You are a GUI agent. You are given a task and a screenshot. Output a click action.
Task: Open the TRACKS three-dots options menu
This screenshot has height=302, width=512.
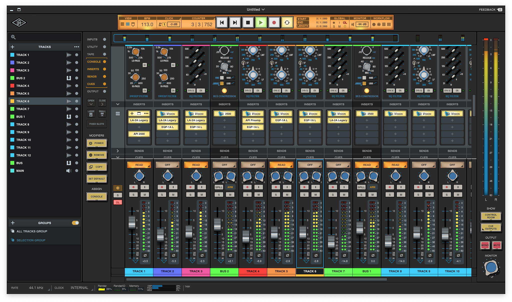(76, 47)
